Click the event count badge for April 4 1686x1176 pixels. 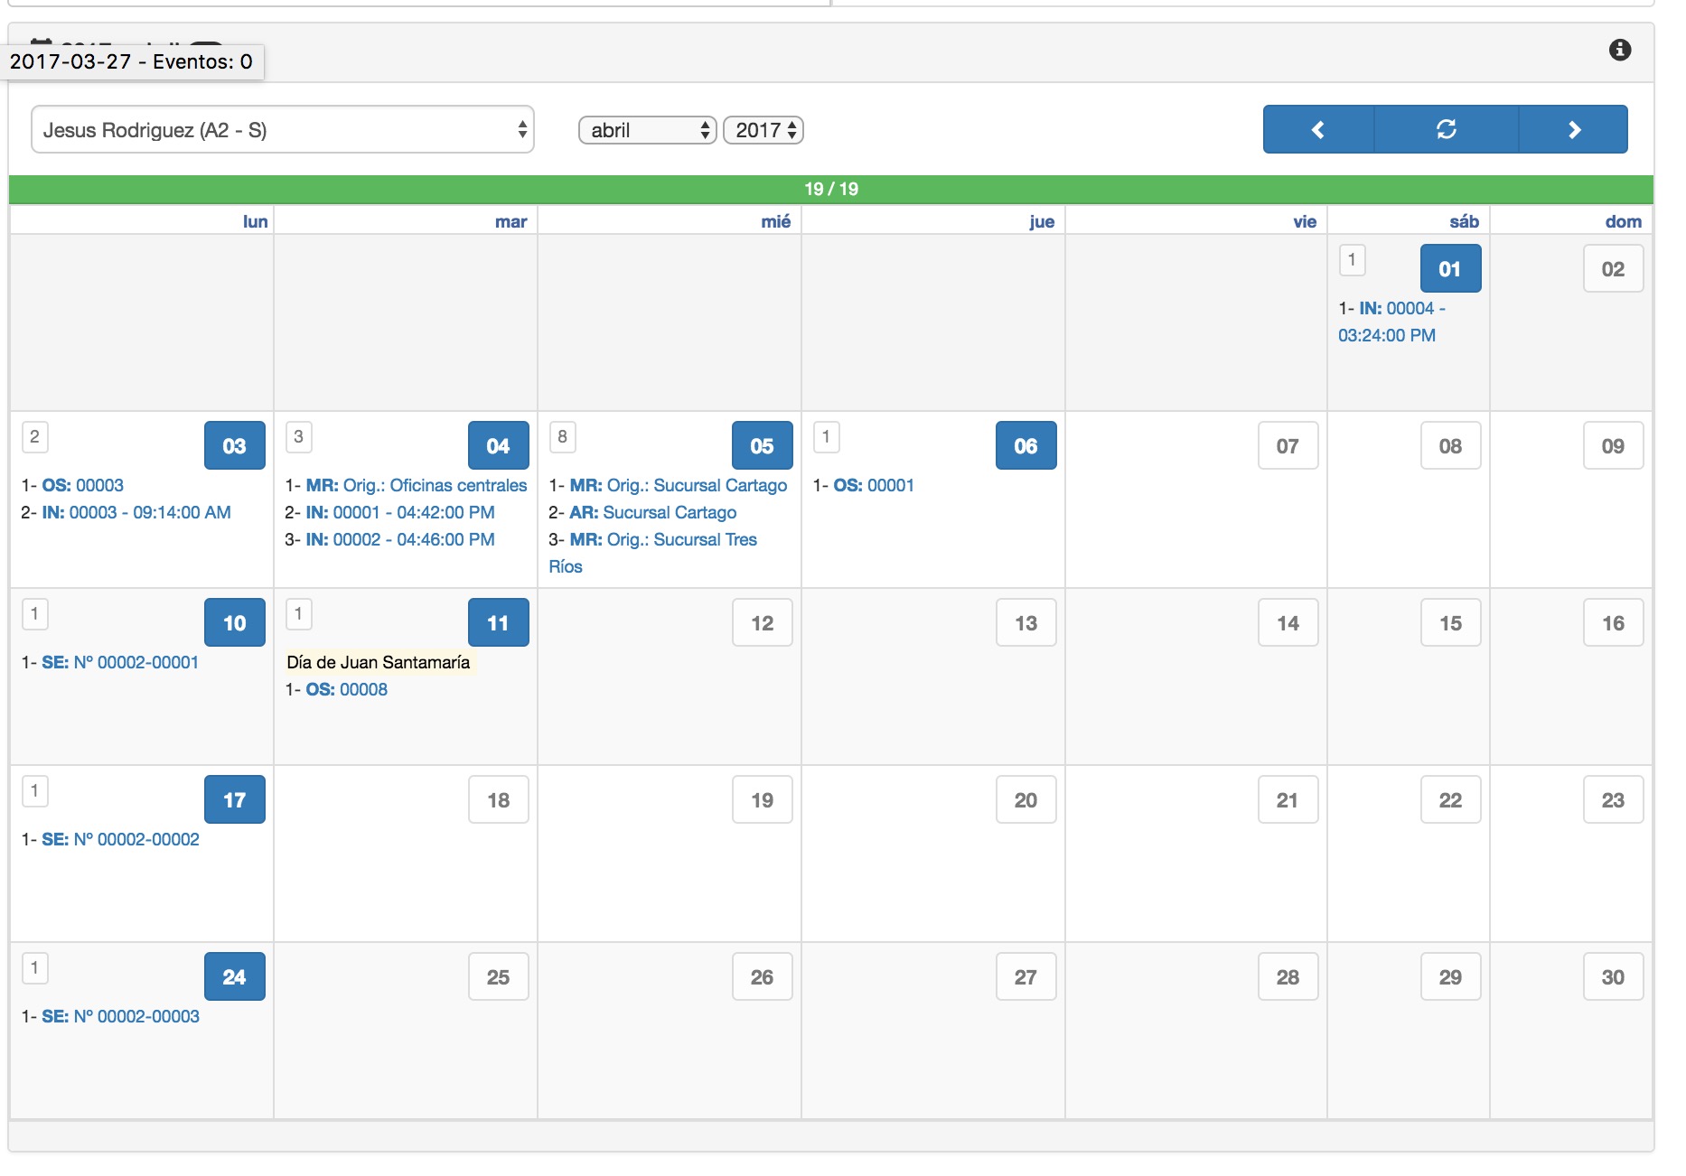(x=298, y=437)
